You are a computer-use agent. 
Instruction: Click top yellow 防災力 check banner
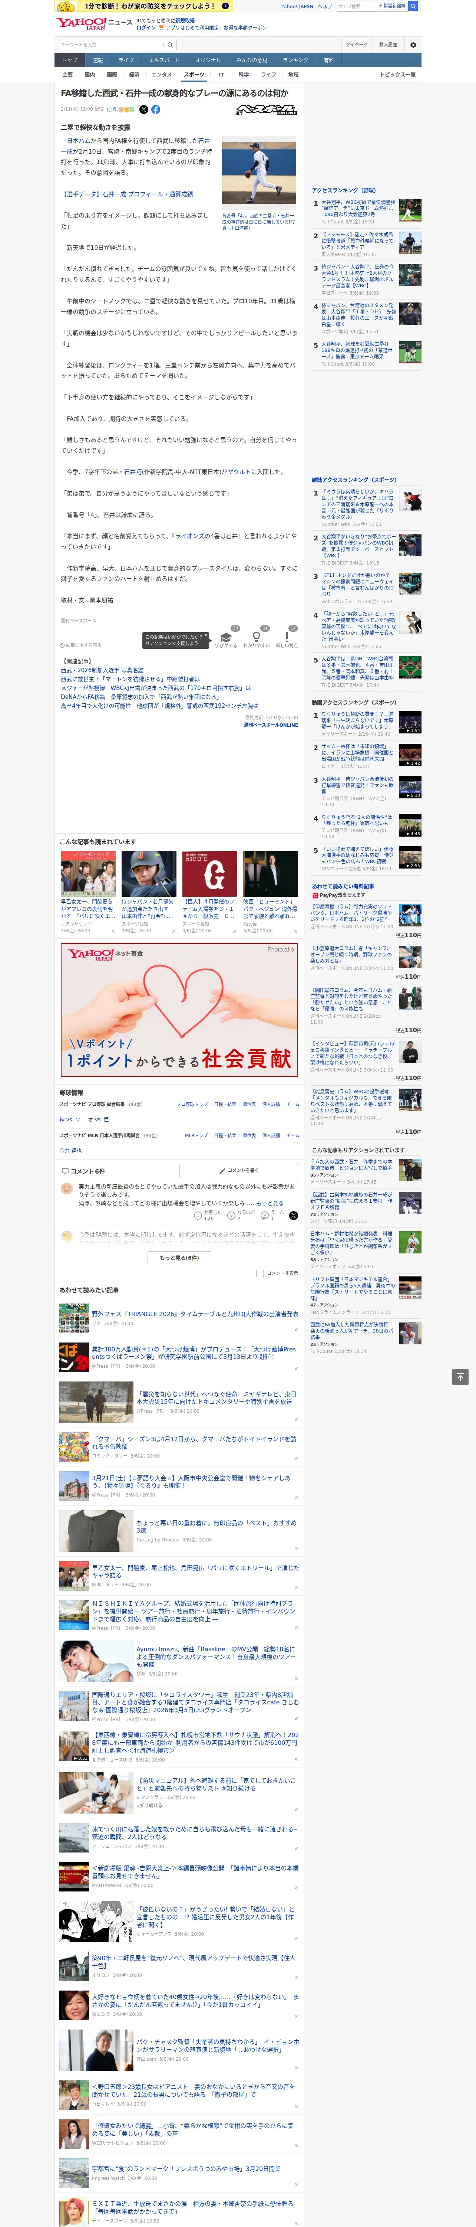click(143, 6)
